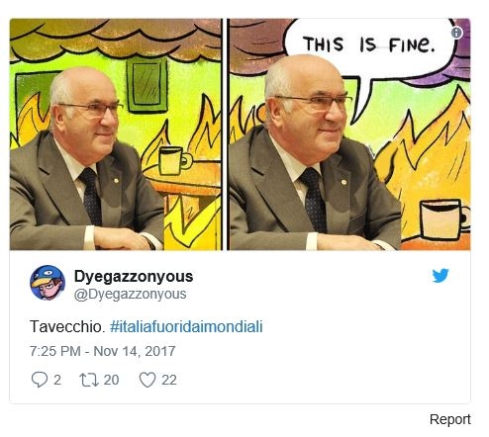Click the green picture frame in left panel
Screen dimensions: 489x437
pos(147,85)
